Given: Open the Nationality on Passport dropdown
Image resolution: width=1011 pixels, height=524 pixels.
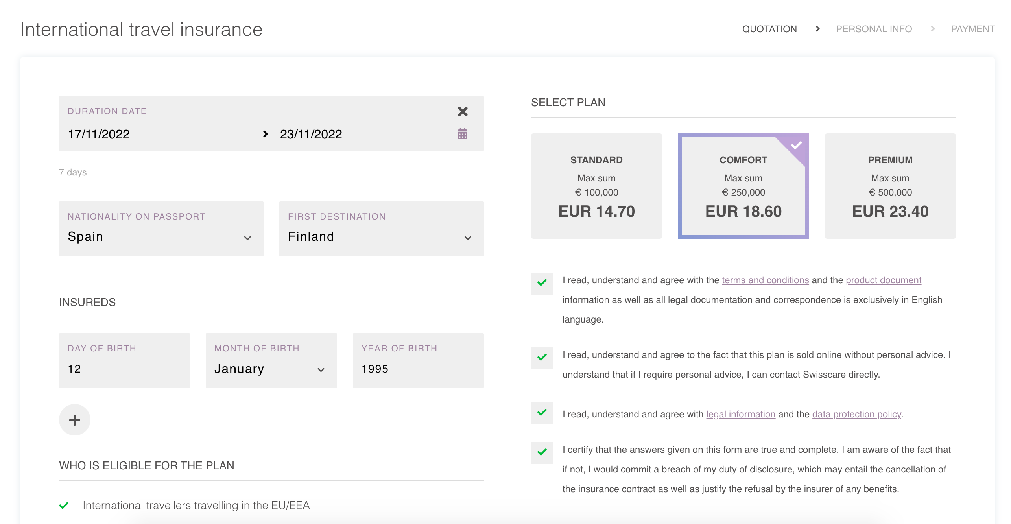Looking at the screenshot, I should point(161,236).
